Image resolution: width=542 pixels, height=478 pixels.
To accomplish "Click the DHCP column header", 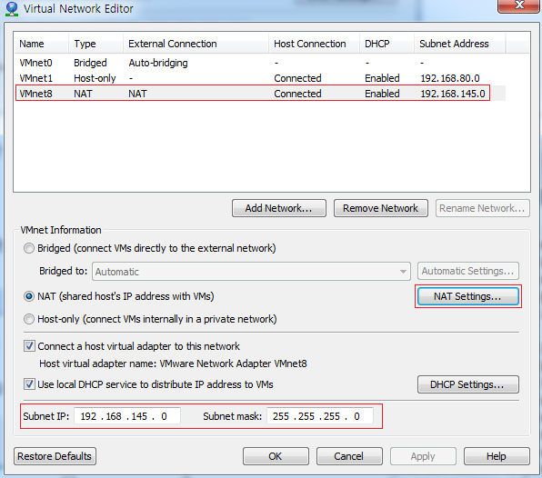I will pyautogui.click(x=386, y=44).
